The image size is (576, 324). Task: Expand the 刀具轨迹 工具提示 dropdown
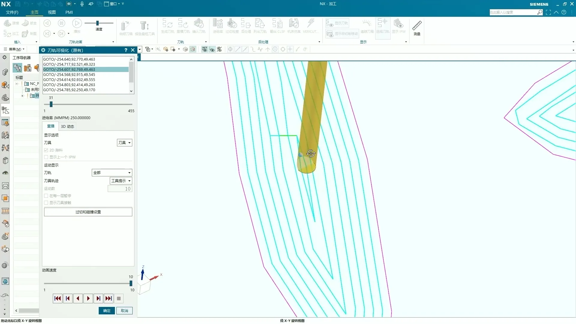[121, 181]
